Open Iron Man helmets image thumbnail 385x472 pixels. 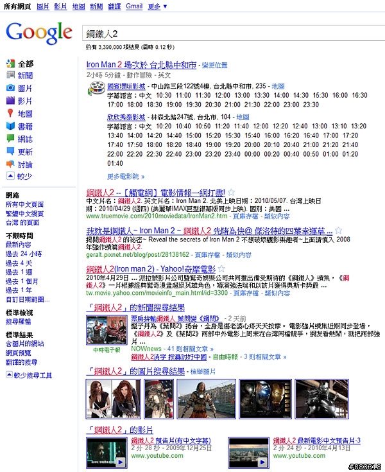pyautogui.click(x=265, y=399)
